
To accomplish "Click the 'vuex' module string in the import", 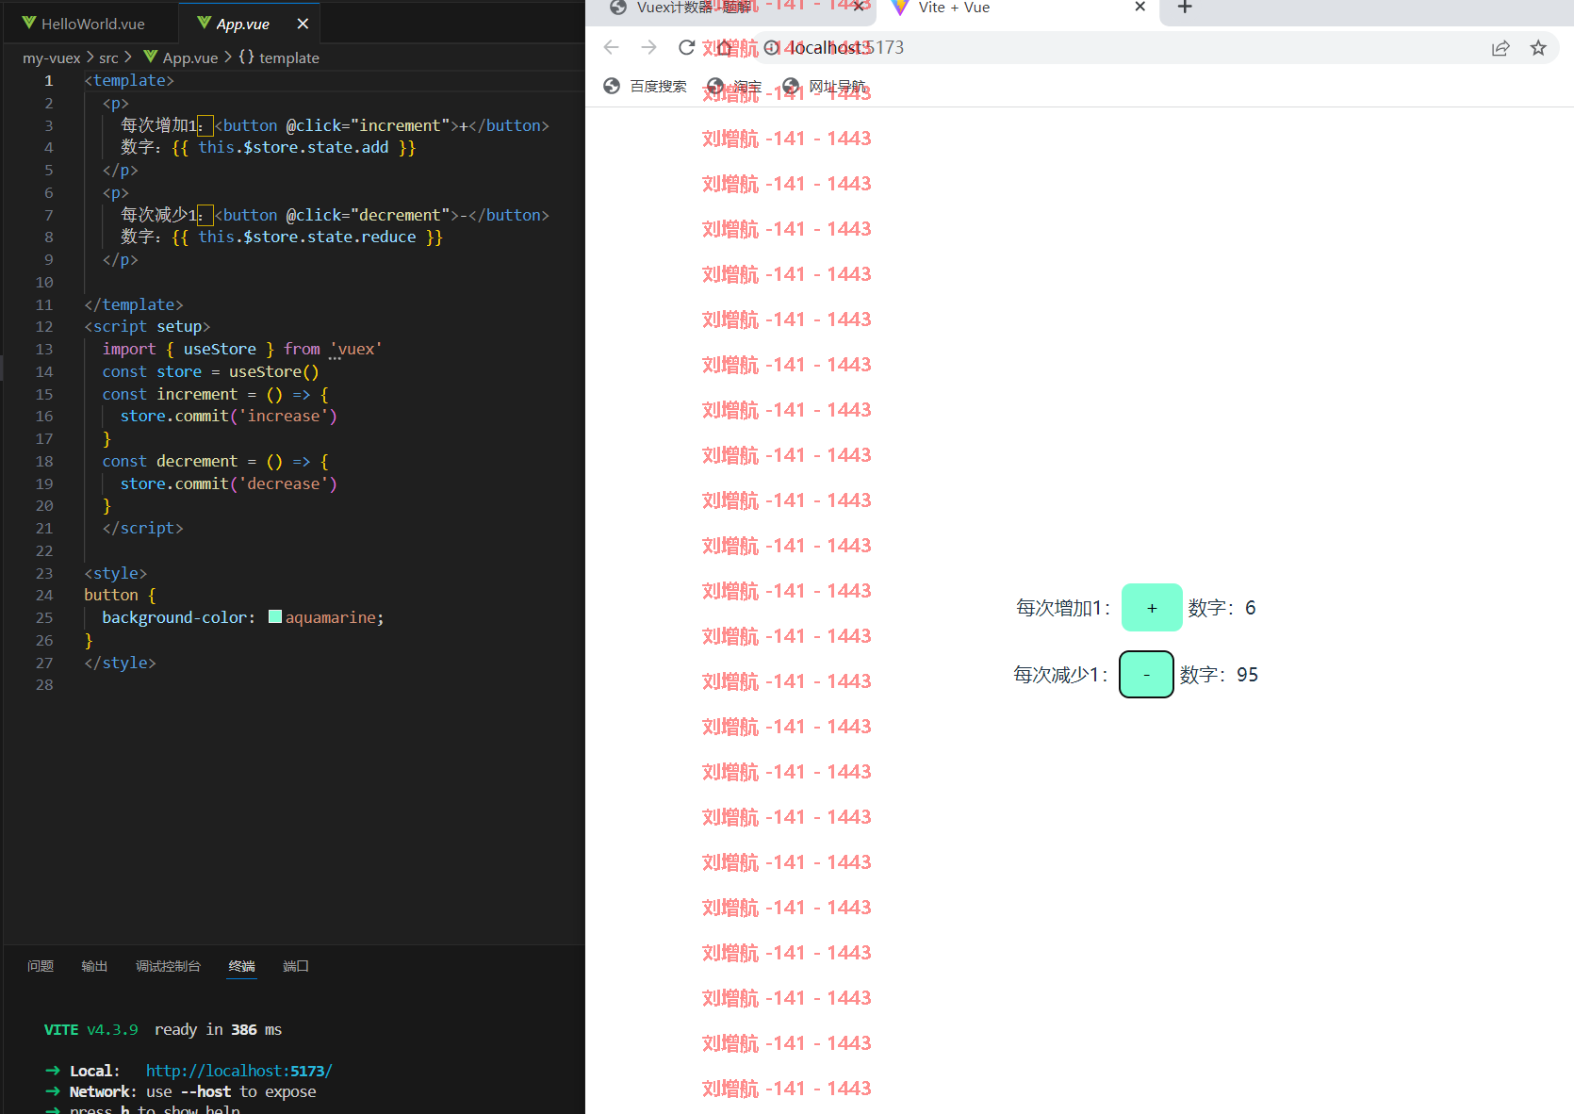I will pos(355,349).
